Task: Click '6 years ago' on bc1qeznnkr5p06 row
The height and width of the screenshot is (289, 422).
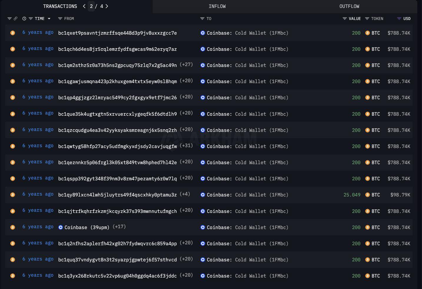Action: point(38,162)
